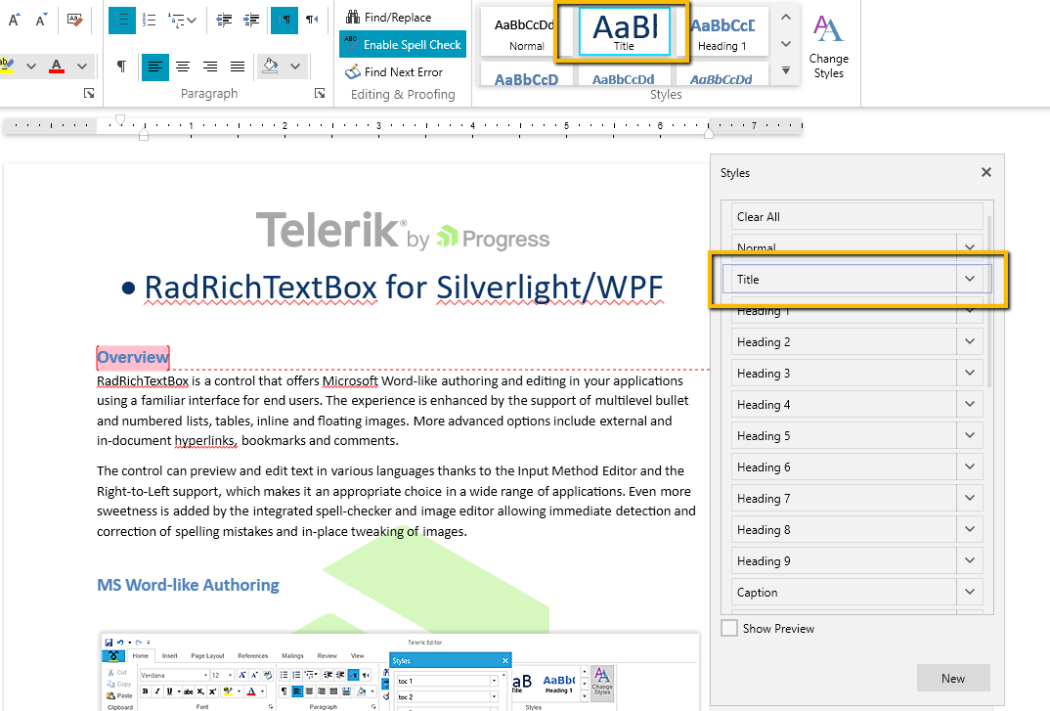This screenshot has height=711, width=1050.
Task: Open Paragraph dialog launcher
Action: tap(320, 93)
